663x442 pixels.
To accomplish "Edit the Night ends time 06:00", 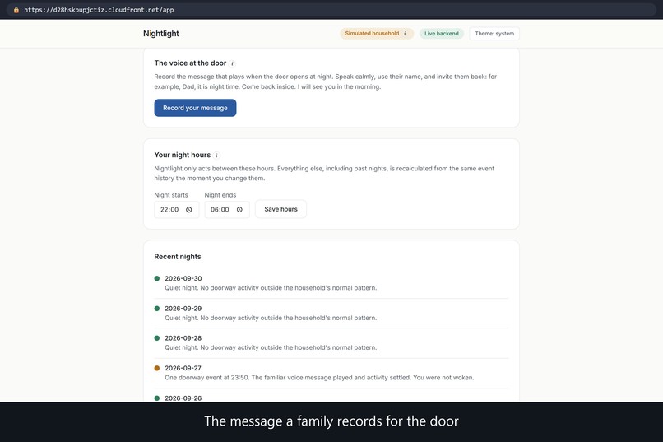I will coord(227,209).
